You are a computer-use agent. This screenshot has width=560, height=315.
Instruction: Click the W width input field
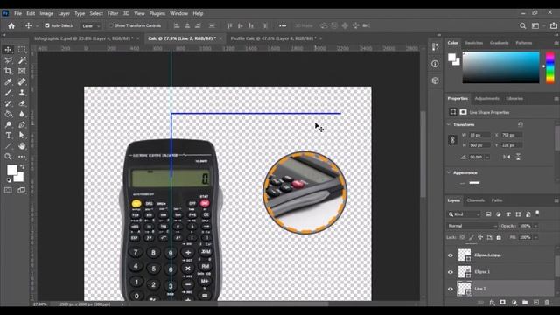480,135
